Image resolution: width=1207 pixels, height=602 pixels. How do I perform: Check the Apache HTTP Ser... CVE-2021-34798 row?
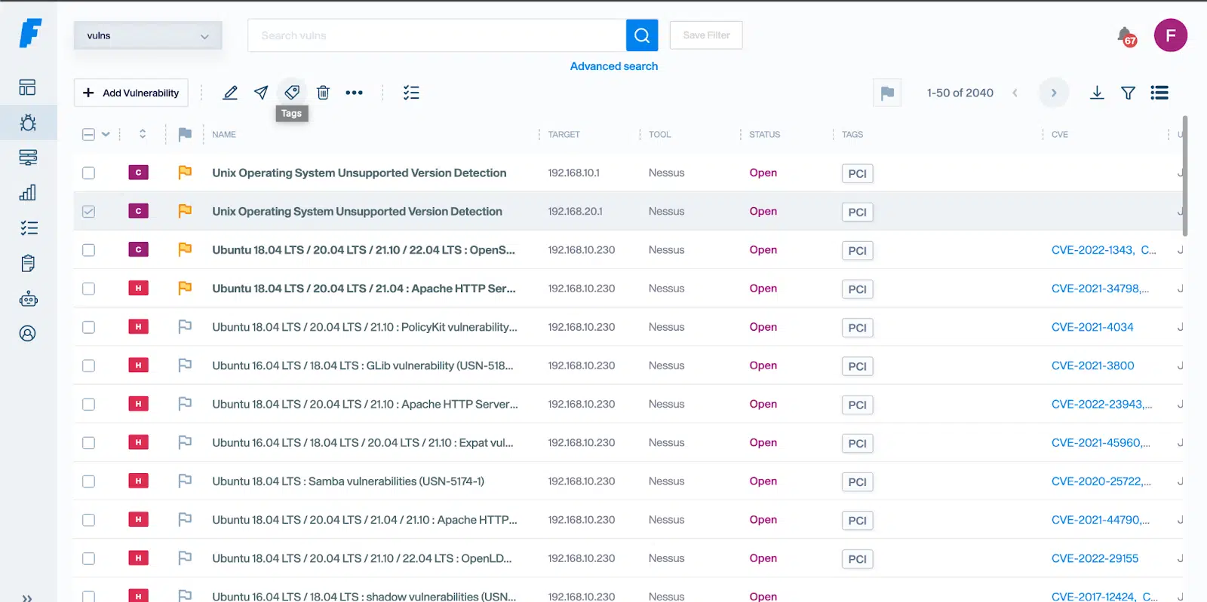88,289
